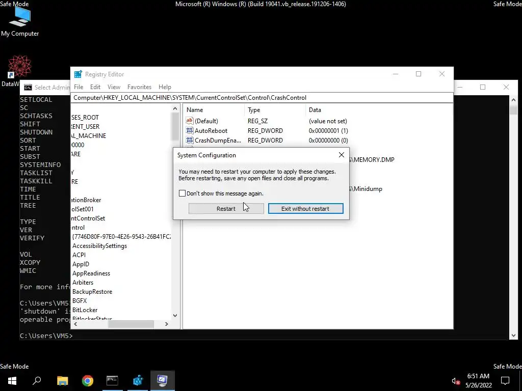Image resolution: width=522 pixels, height=391 pixels.
Task: Click the muted volume tray icon
Action: pyautogui.click(x=456, y=381)
